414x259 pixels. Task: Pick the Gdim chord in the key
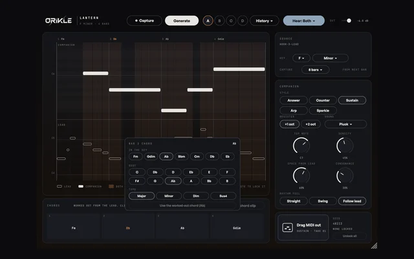point(151,157)
